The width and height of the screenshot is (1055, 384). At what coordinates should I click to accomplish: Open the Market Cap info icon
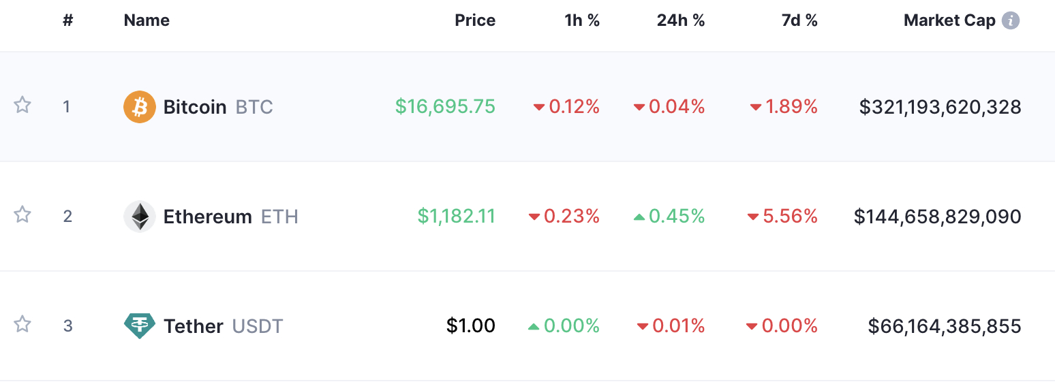pos(1011,20)
